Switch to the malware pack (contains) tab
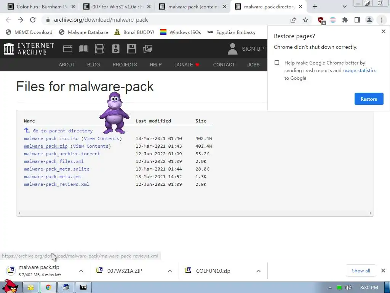Image resolution: width=390 pixels, height=293 pixels. [x=193, y=7]
